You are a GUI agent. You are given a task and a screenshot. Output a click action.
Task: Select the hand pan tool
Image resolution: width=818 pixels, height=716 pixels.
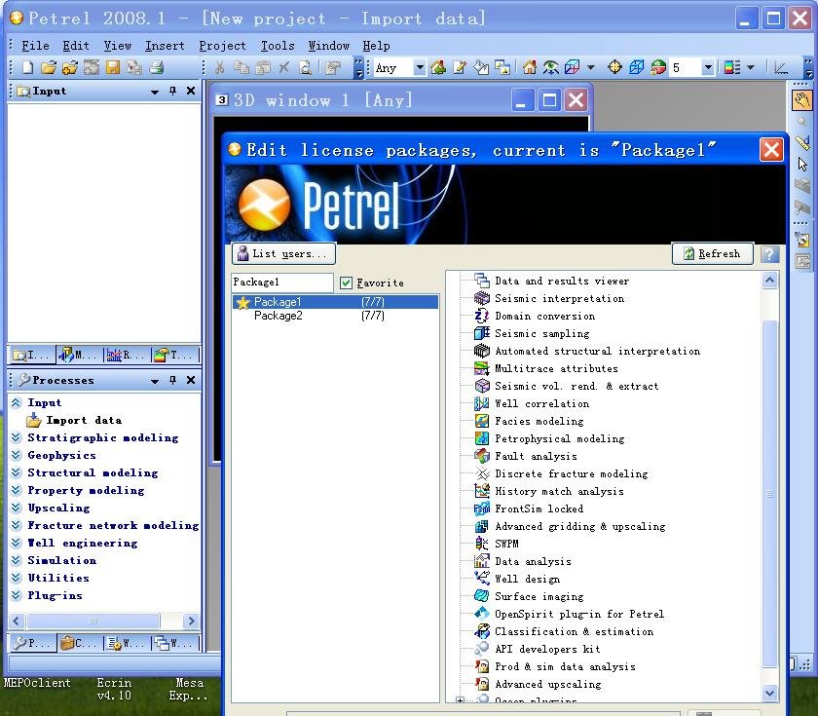coord(801,99)
